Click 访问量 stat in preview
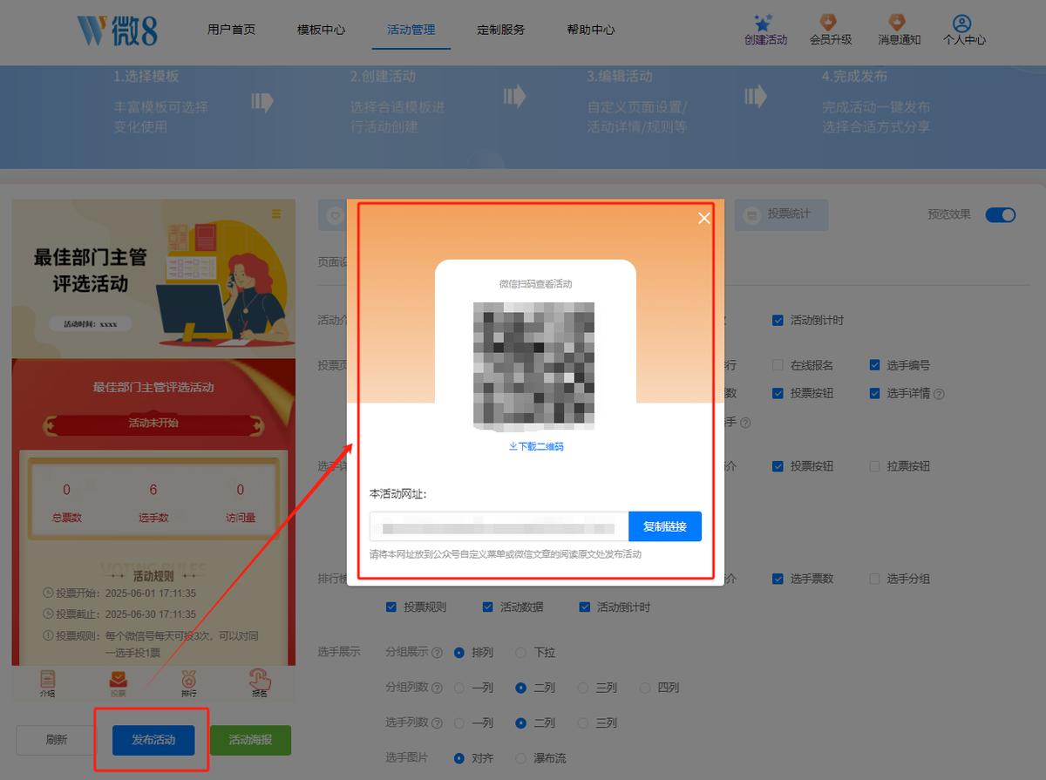This screenshot has height=780, width=1046. (241, 502)
